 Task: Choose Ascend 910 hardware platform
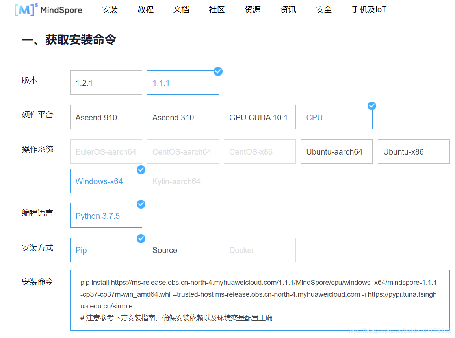tap(106, 117)
